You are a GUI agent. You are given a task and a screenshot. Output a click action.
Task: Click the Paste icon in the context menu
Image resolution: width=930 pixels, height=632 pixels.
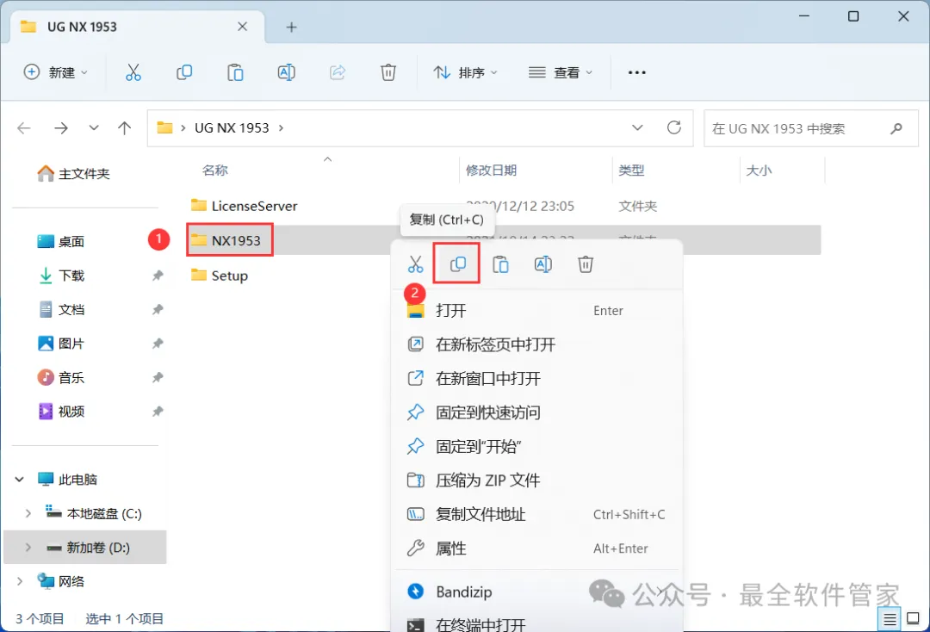tap(500, 263)
